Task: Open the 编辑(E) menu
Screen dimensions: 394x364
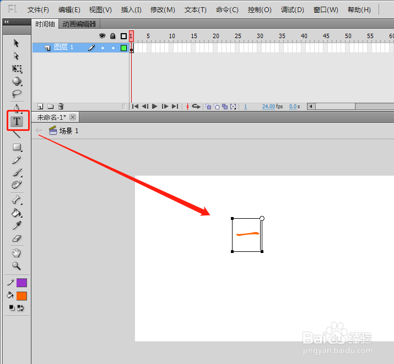Action: pos(69,10)
